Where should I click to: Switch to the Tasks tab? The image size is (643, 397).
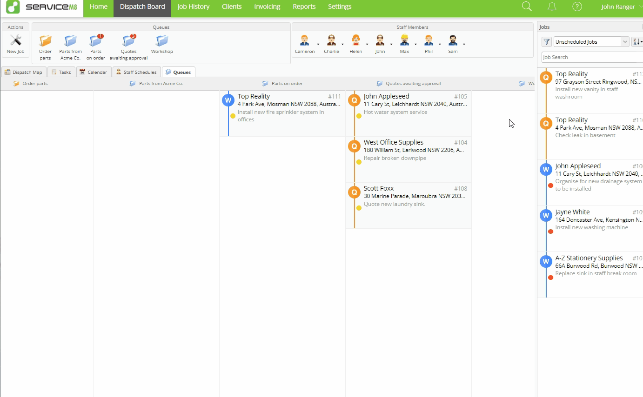pyautogui.click(x=61, y=72)
